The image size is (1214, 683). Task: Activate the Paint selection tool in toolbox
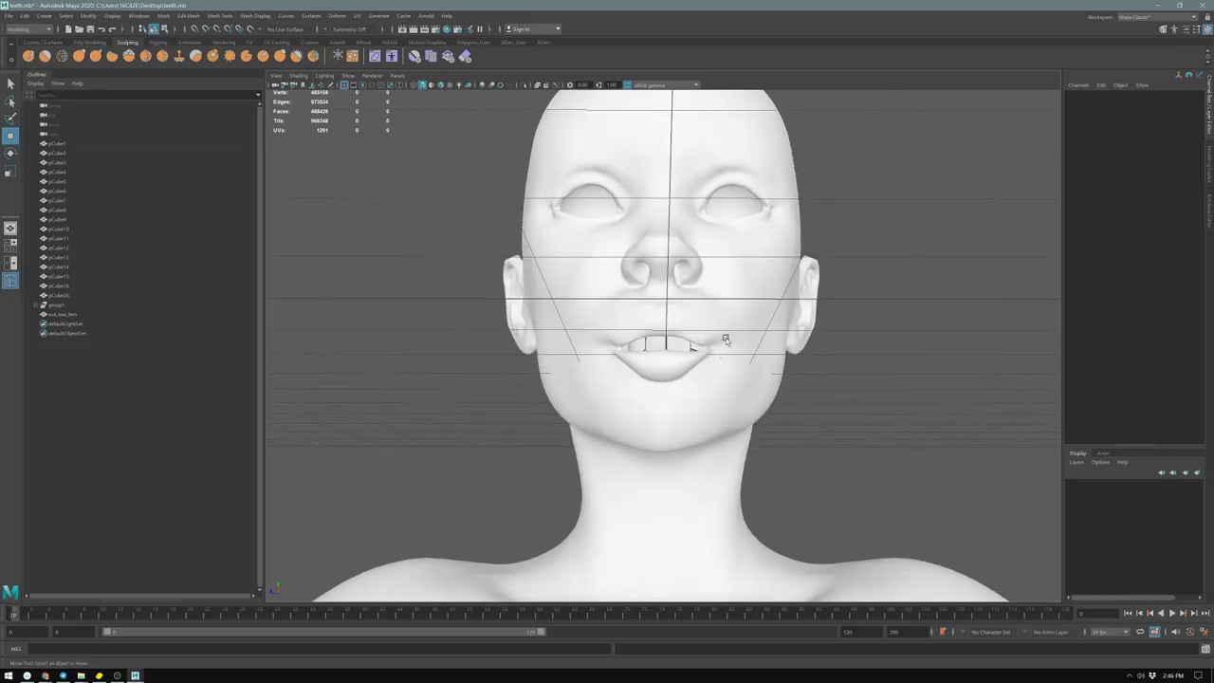[x=10, y=118]
